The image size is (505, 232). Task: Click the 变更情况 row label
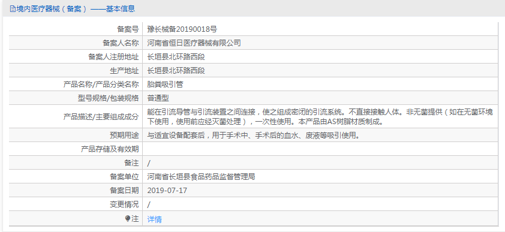coord(124,204)
